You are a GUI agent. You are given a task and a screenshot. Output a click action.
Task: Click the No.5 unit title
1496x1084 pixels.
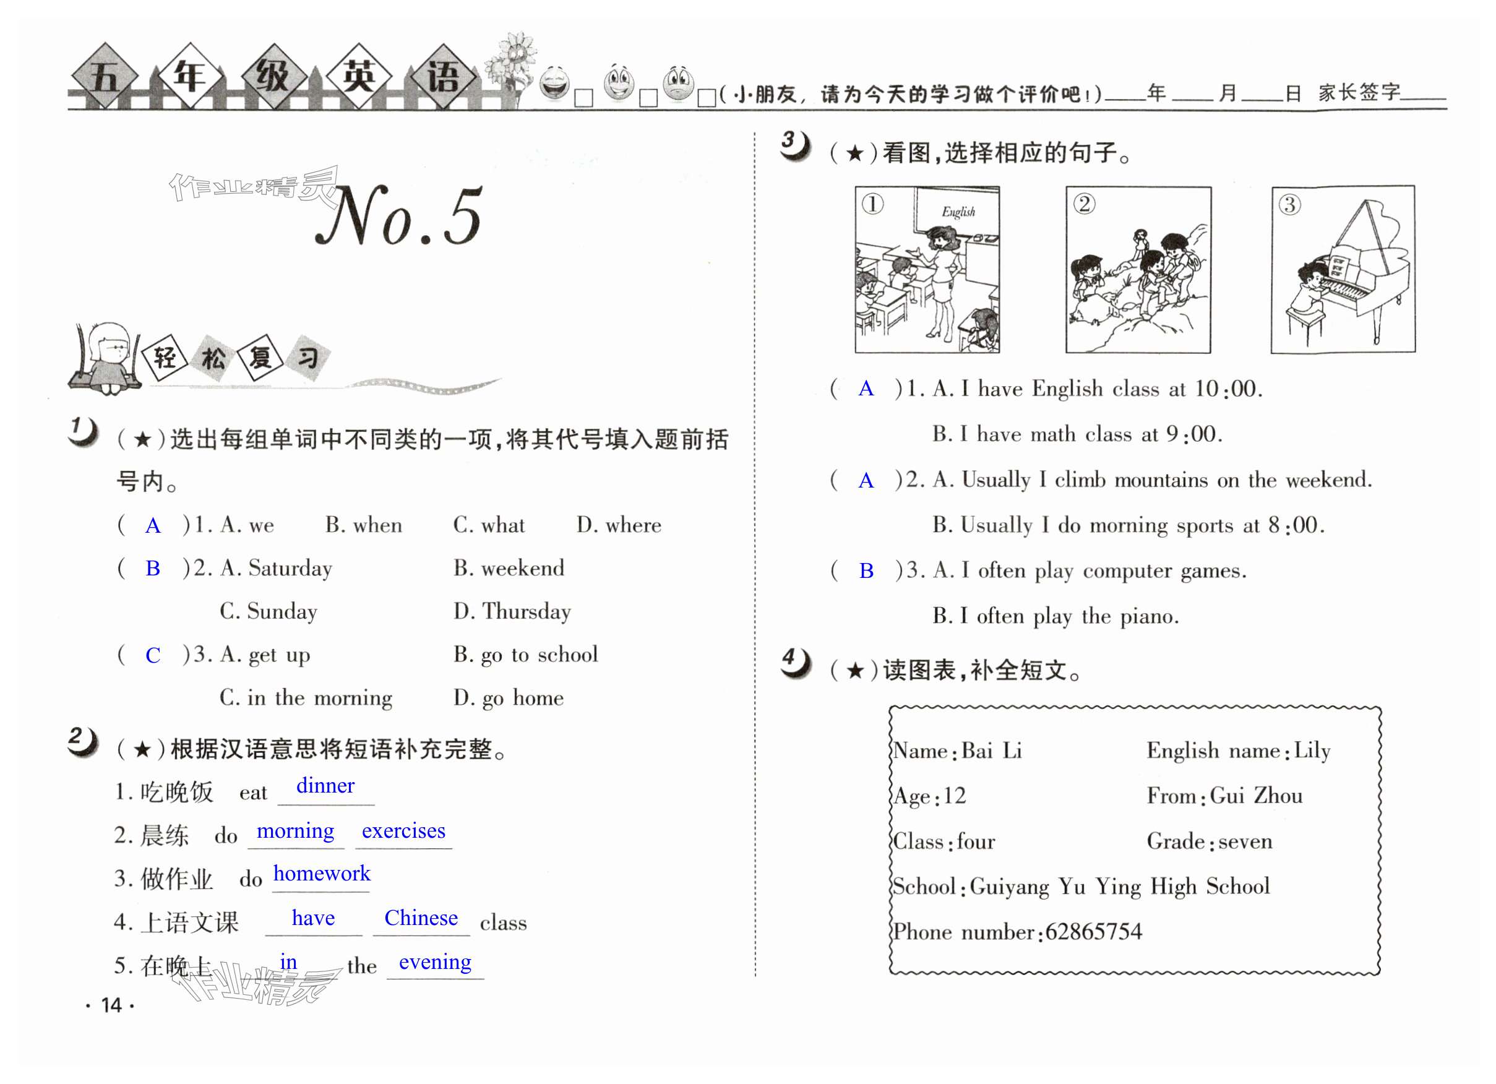click(x=400, y=217)
